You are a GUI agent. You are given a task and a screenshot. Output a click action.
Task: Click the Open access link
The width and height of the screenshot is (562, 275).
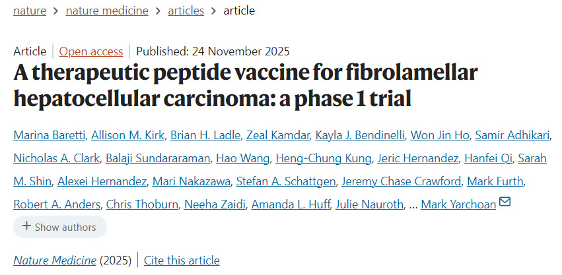pyautogui.click(x=91, y=51)
